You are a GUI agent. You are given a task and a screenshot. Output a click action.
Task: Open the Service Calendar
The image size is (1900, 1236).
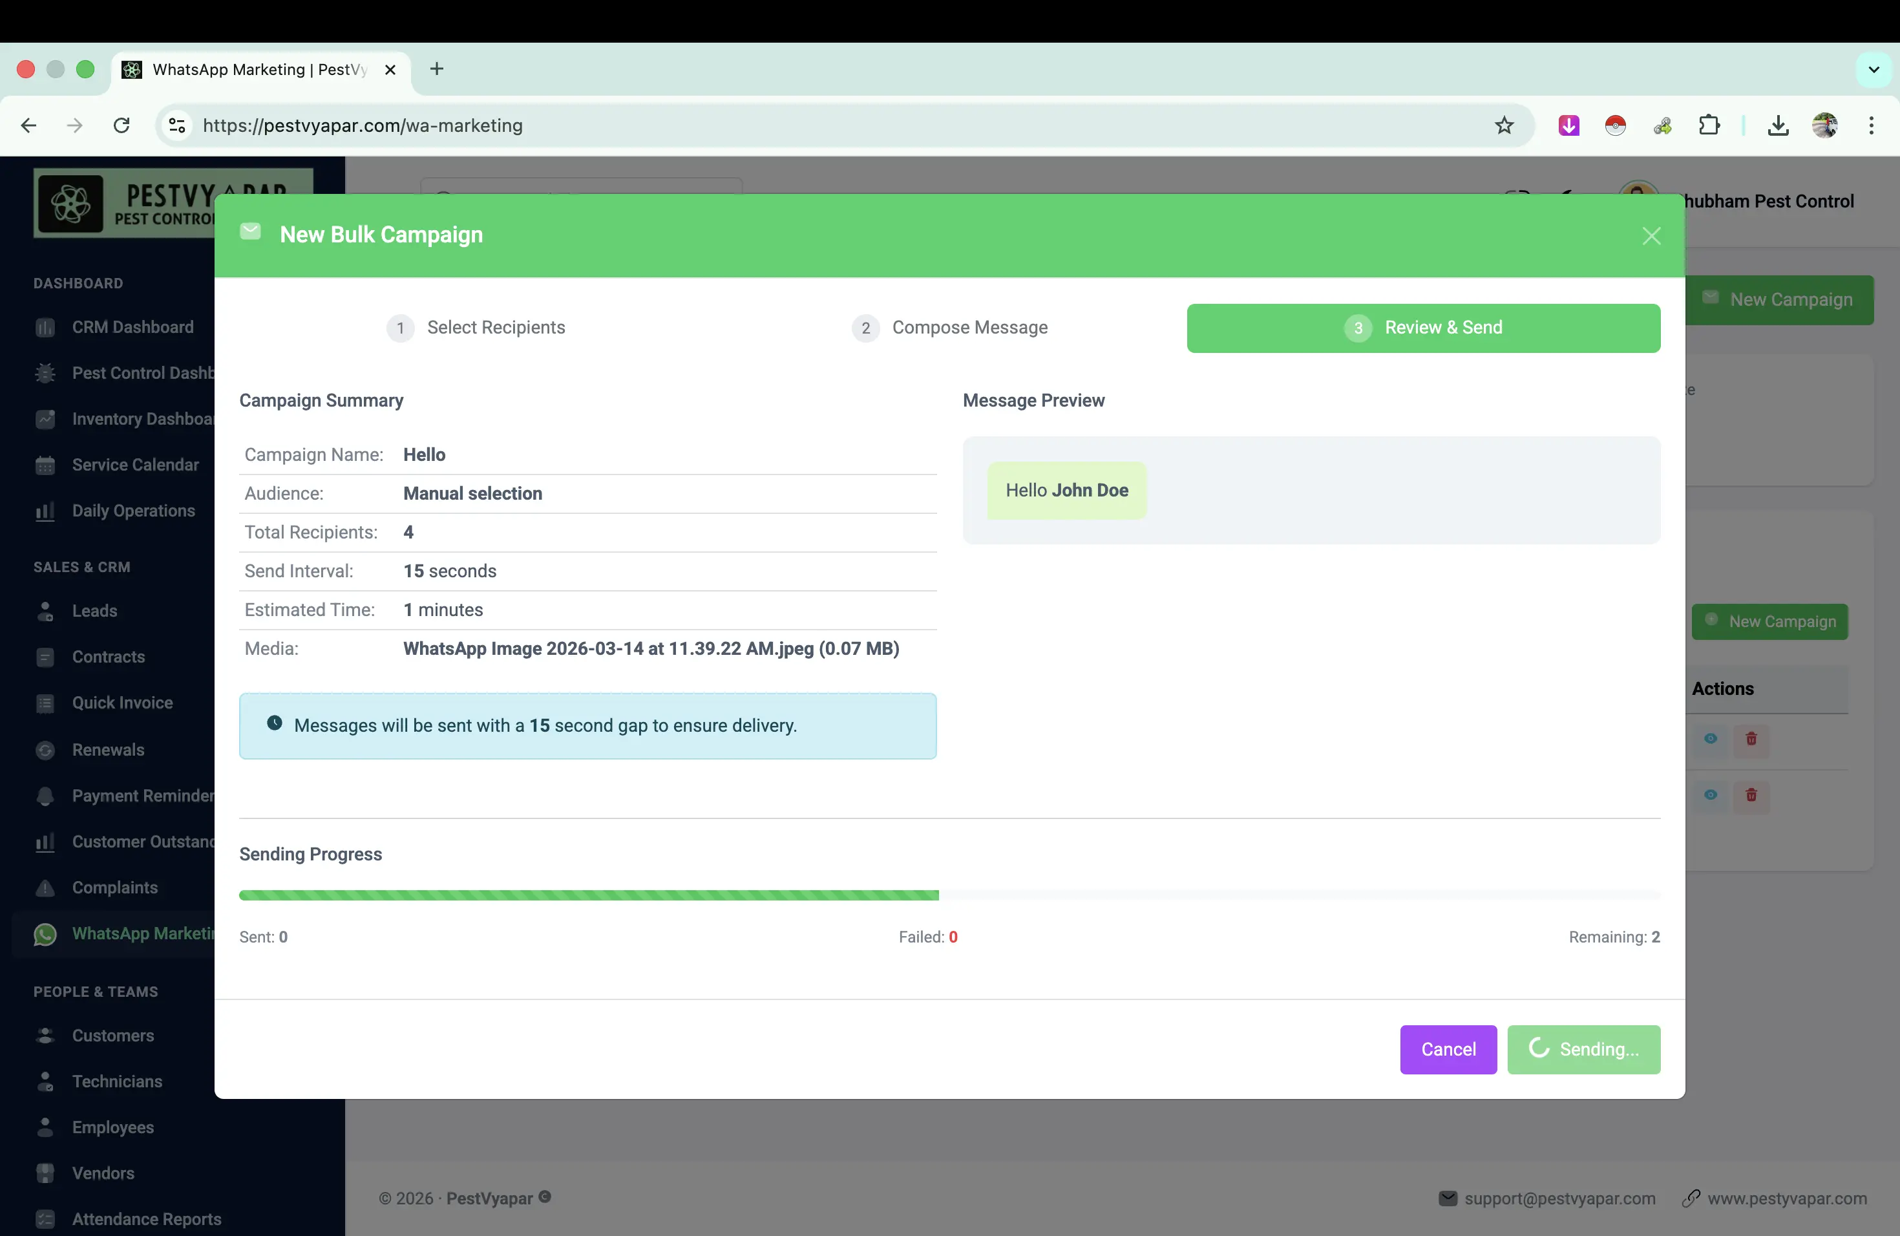(x=134, y=465)
